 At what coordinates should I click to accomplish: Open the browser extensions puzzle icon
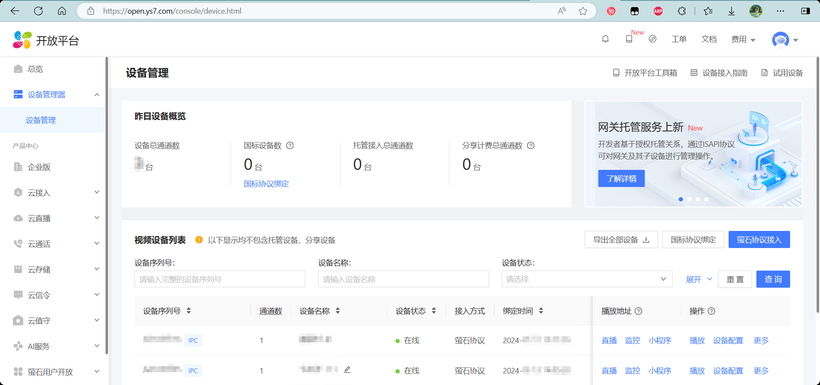[x=682, y=11]
